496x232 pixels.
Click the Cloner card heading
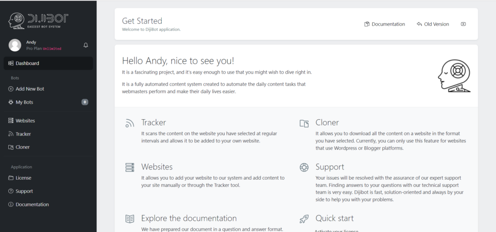tap(327, 123)
